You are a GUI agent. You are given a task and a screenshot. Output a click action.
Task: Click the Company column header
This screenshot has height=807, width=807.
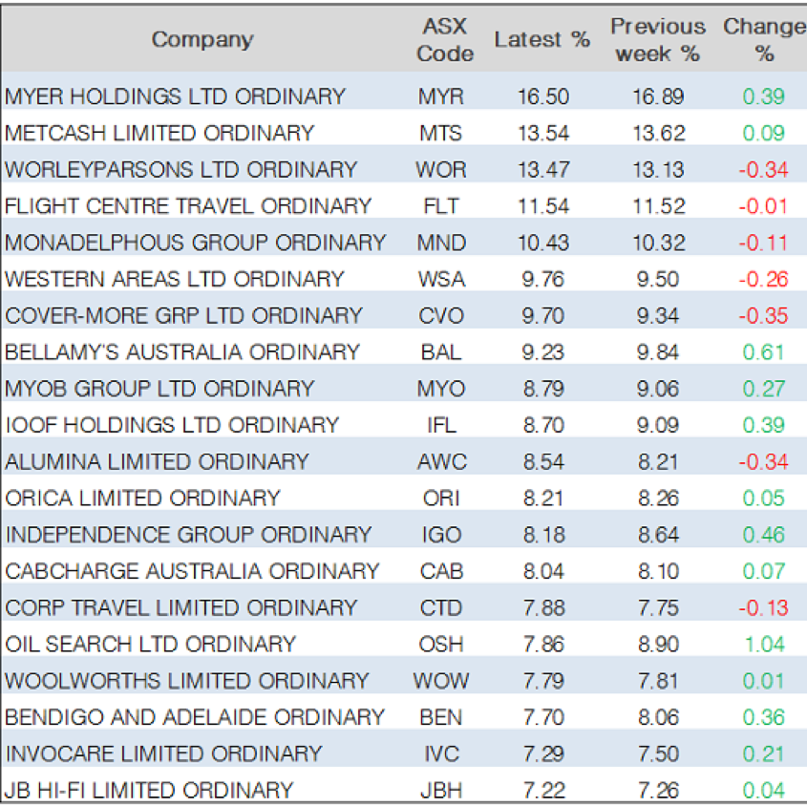202,39
